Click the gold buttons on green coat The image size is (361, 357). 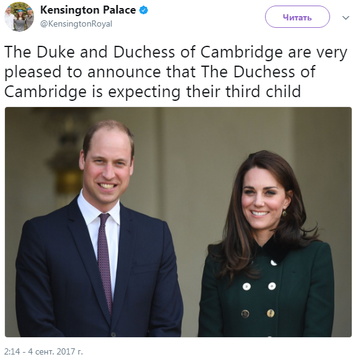pyautogui.click(x=258, y=314)
